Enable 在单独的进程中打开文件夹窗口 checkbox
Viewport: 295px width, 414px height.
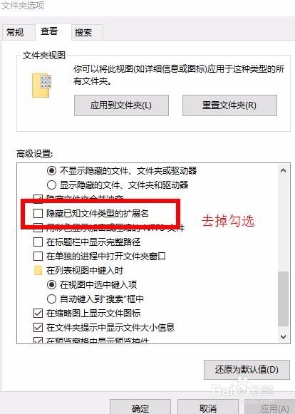coord(38,256)
